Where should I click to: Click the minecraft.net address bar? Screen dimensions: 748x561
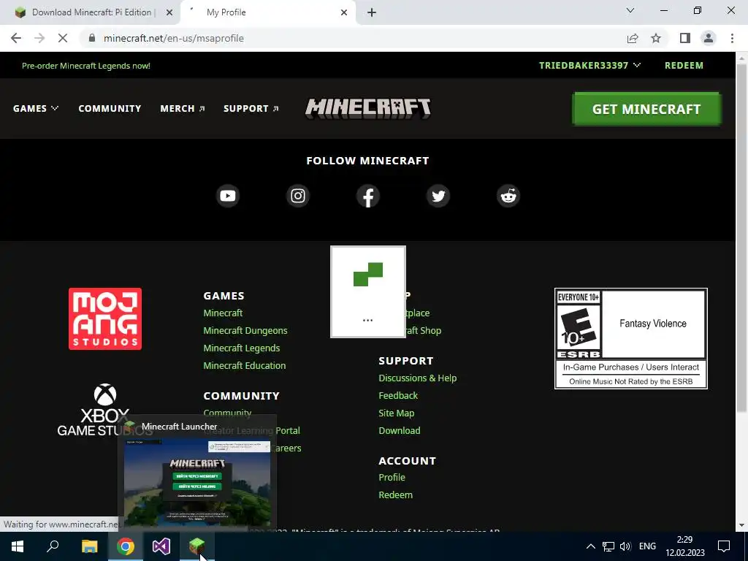point(353,38)
